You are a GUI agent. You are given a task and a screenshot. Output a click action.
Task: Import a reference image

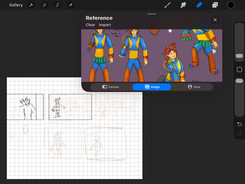(x=105, y=25)
